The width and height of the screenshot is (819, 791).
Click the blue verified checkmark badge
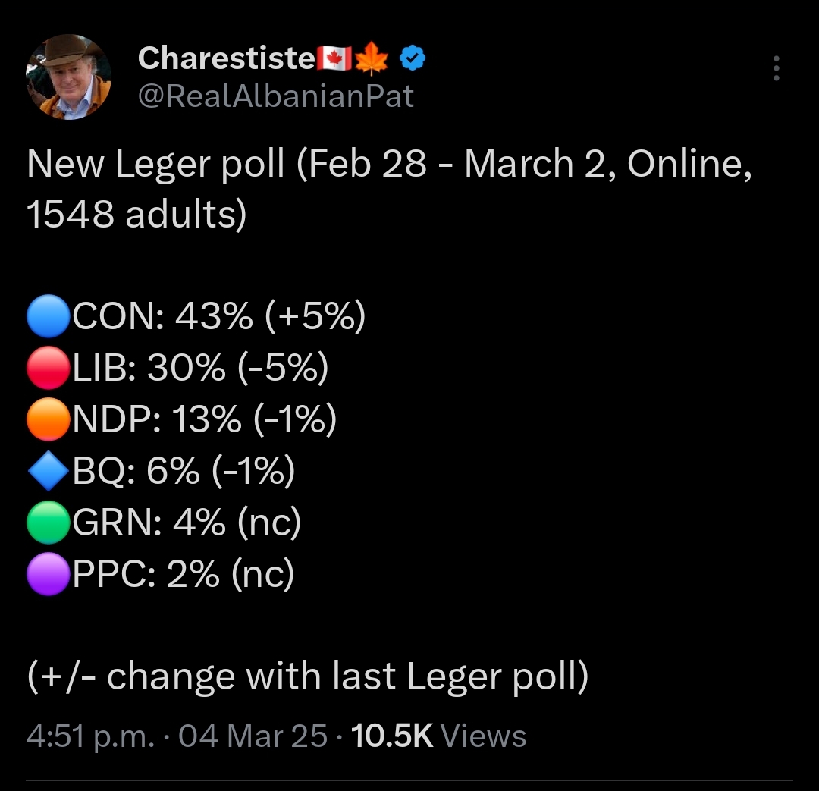[x=413, y=58]
